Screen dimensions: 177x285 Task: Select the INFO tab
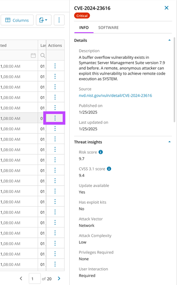pyautogui.click(x=84, y=28)
